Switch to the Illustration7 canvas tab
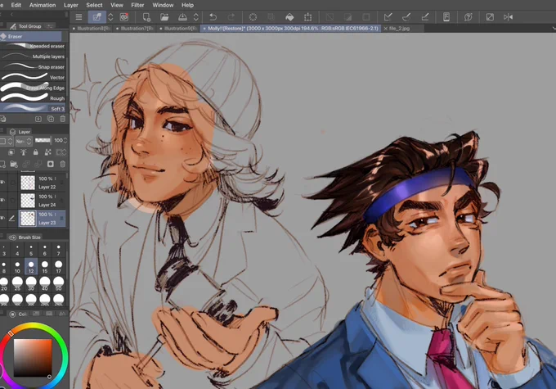The image size is (556, 389). (135, 29)
